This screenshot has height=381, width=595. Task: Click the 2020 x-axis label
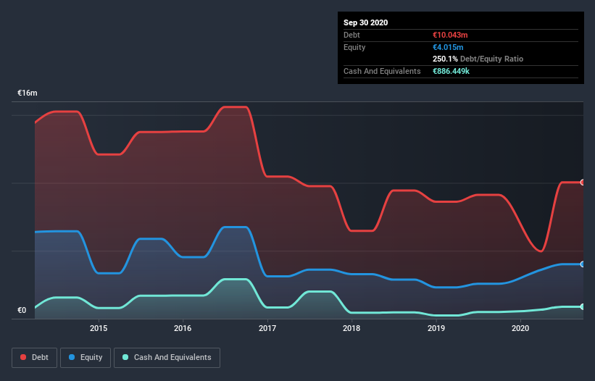point(520,328)
